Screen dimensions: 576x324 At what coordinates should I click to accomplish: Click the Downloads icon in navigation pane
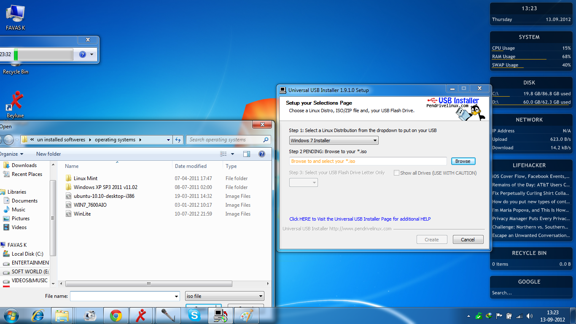(6, 165)
